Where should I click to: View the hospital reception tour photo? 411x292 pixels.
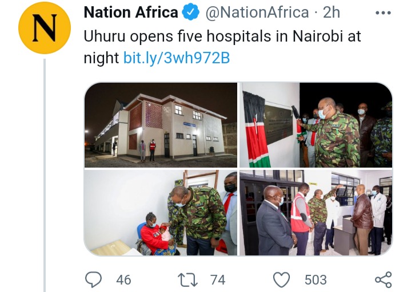316,213
